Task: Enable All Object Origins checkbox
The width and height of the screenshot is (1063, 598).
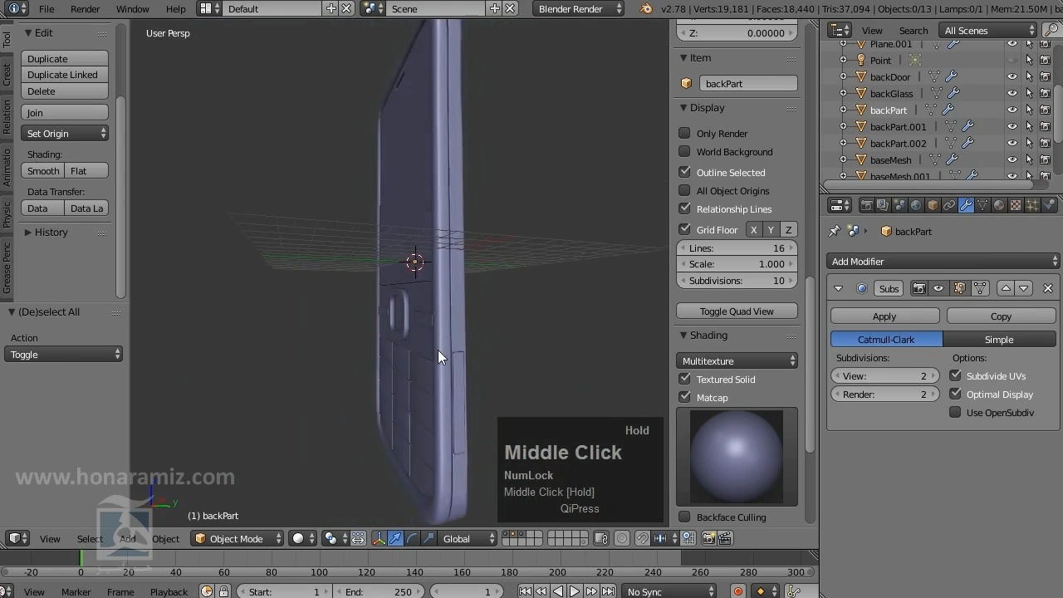Action: (x=684, y=190)
